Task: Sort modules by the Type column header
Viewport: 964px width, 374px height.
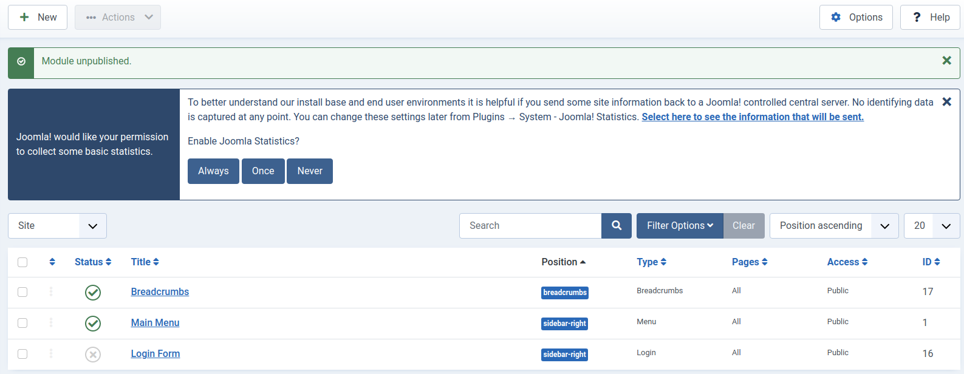Action: tap(651, 262)
